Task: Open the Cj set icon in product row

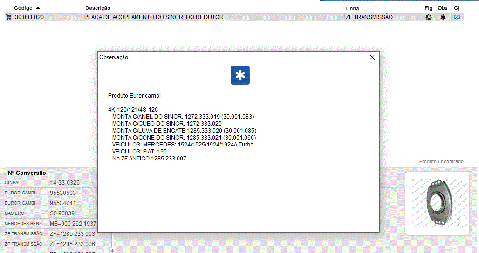Action: click(x=457, y=17)
